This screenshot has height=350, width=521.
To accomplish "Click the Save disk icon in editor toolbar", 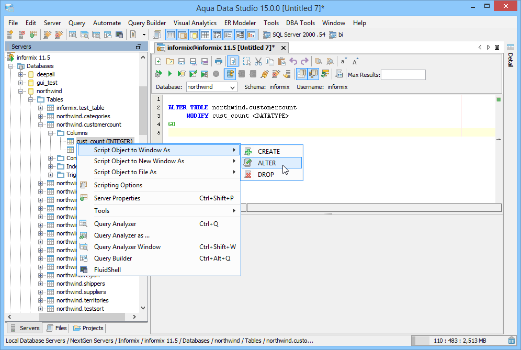I will click(182, 62).
